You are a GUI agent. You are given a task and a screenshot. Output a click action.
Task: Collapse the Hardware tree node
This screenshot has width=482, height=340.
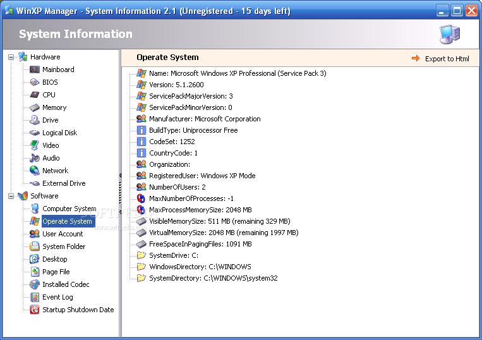pos(11,57)
